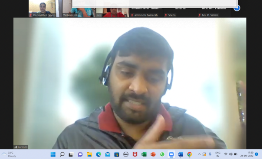Viewport: 263px width, 160px height.
Task: Open the notification center badge
Action: [x=256, y=154]
